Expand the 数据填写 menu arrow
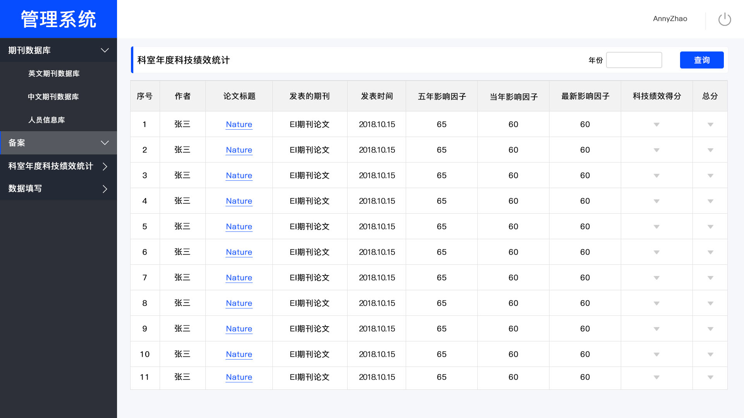The height and width of the screenshot is (418, 744). coord(105,189)
